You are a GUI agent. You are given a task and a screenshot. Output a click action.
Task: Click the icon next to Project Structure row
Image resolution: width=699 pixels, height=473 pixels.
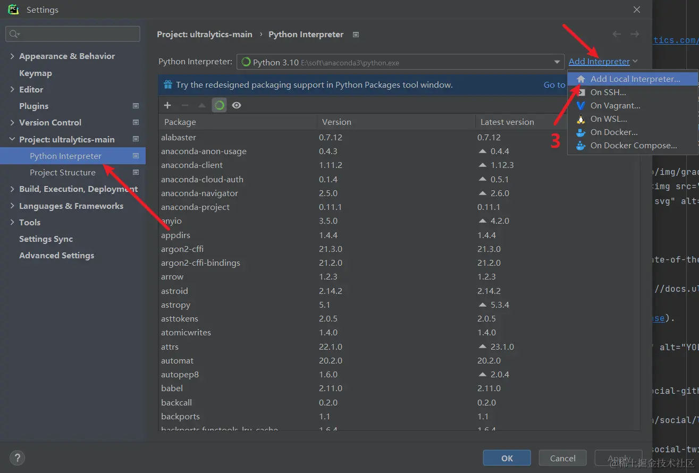(136, 172)
